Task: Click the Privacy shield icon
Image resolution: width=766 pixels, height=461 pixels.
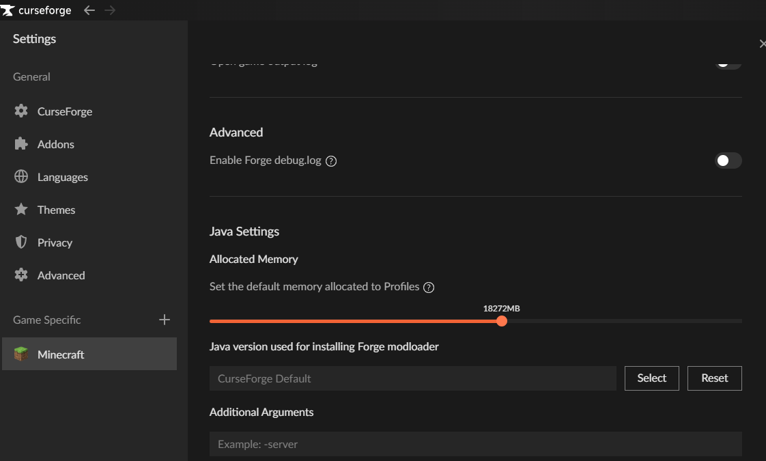Action: [21, 242]
